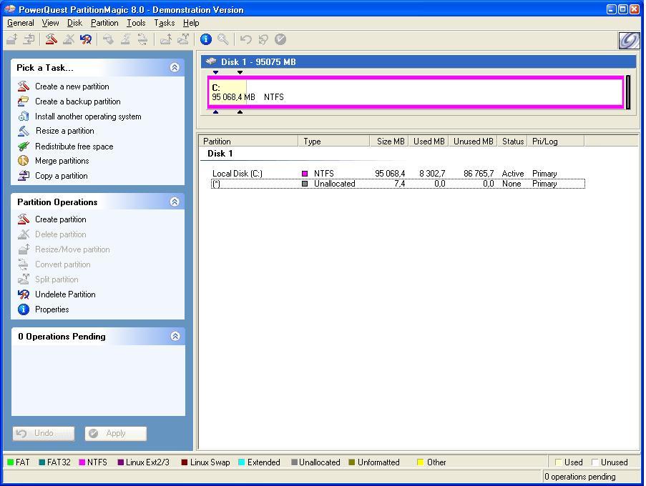
Task: Click the Disk 1 - 95075 MB header bar
Action: [419, 61]
